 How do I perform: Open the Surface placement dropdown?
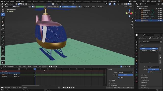(x=57, y=4)
